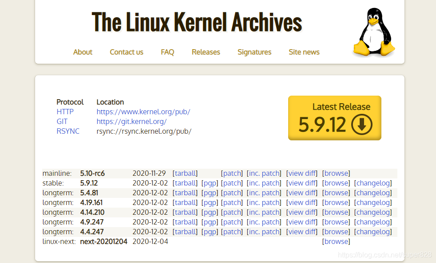436x263 pixels.
Task: Open the Releases menu item
Action: point(206,52)
